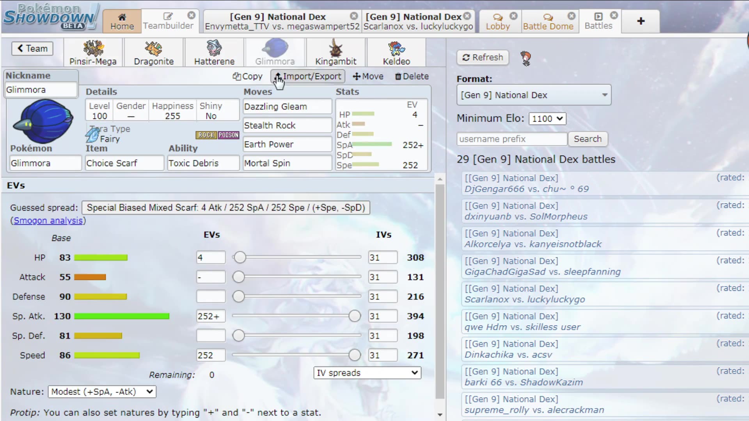
Task: Move the Glimmora set
Action: point(368,76)
